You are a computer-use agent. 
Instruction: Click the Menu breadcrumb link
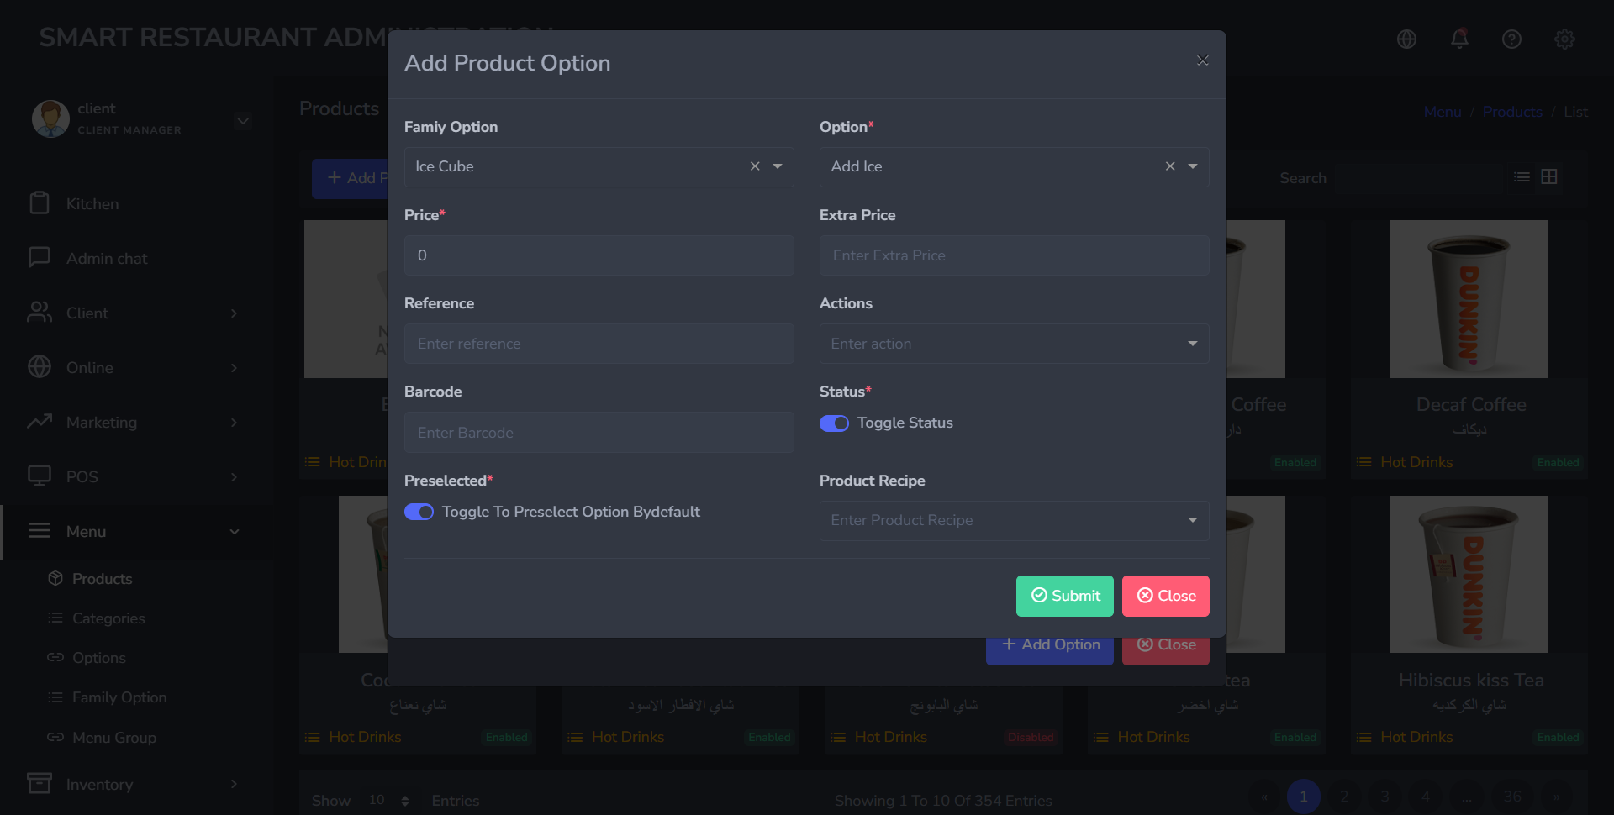[1443, 112]
